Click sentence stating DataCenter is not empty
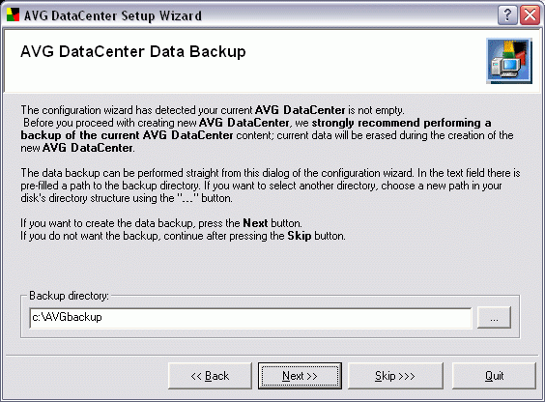 (213, 110)
